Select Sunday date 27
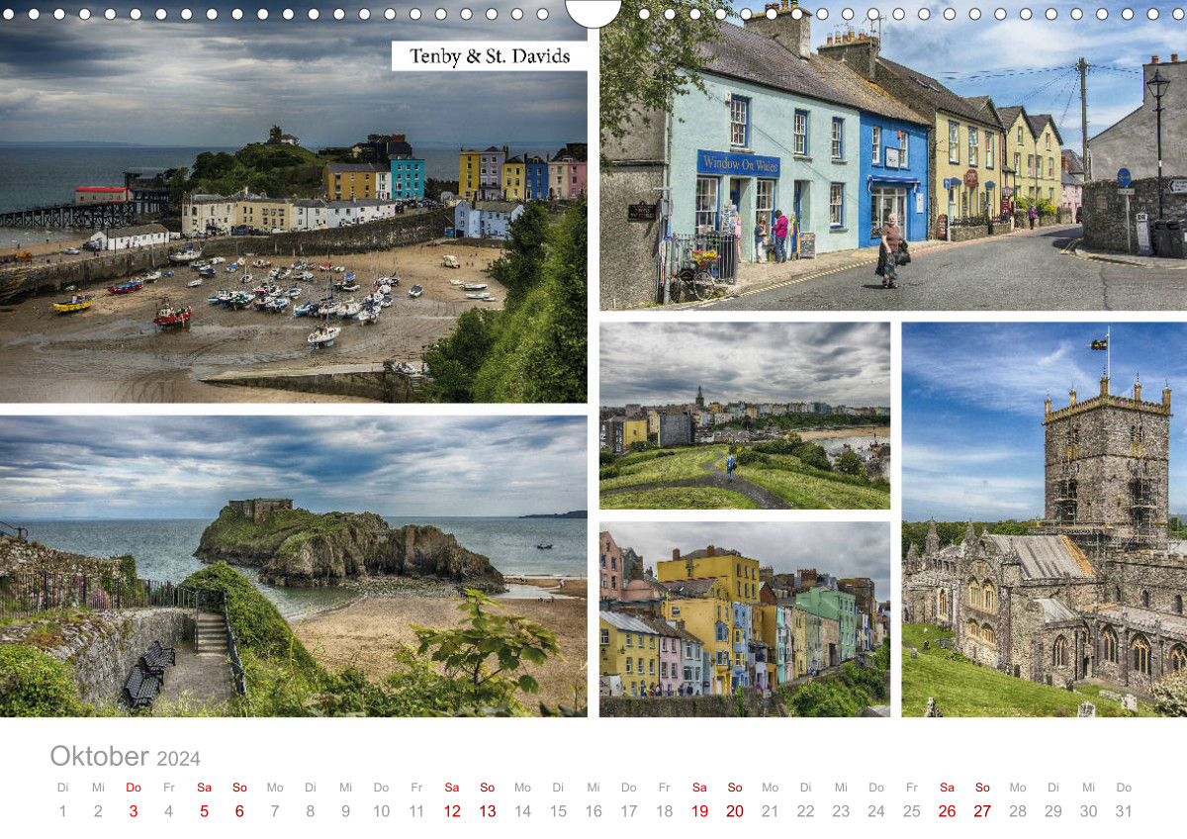This screenshot has height=839, width=1187. (x=982, y=811)
